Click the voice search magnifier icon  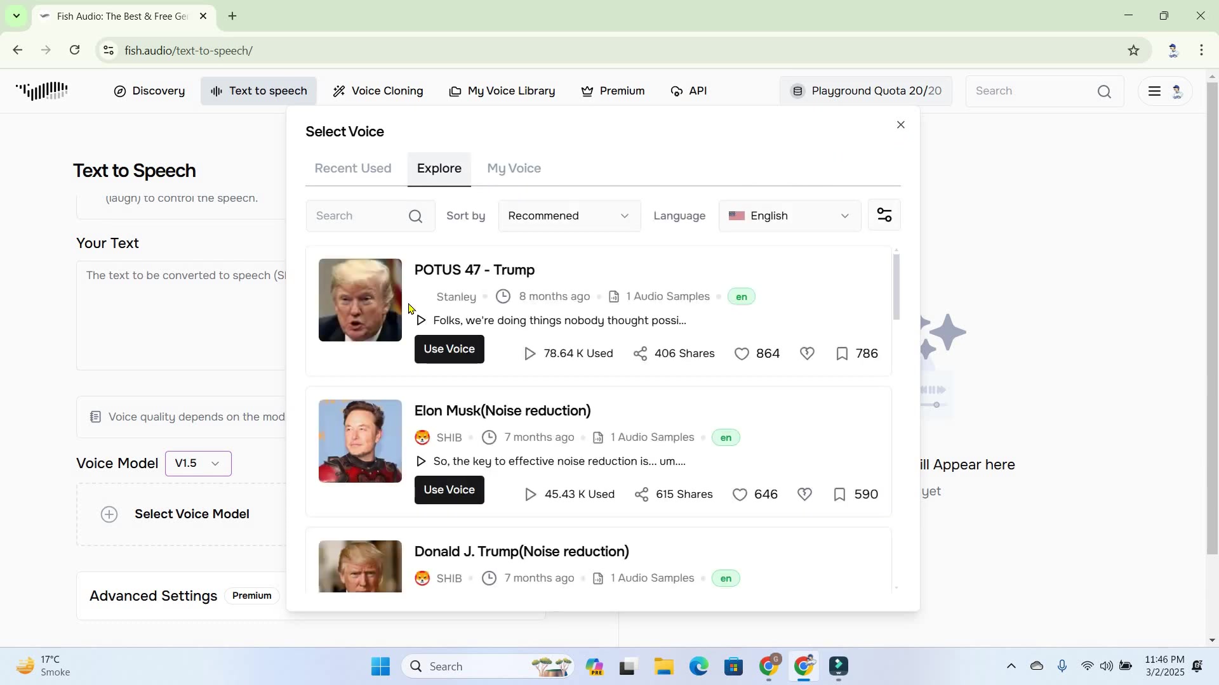coord(416,217)
